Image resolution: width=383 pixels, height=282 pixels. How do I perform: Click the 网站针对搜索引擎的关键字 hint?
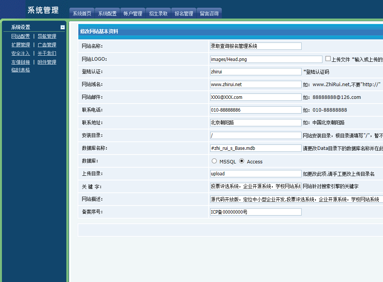pyautogui.click(x=331, y=186)
